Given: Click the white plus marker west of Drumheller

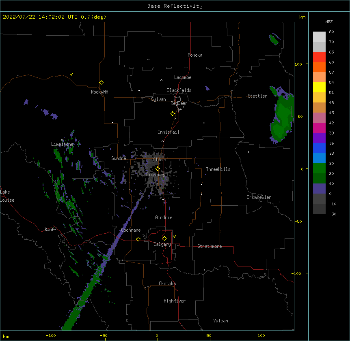Looking at the screenshot, I should tap(248, 152).
